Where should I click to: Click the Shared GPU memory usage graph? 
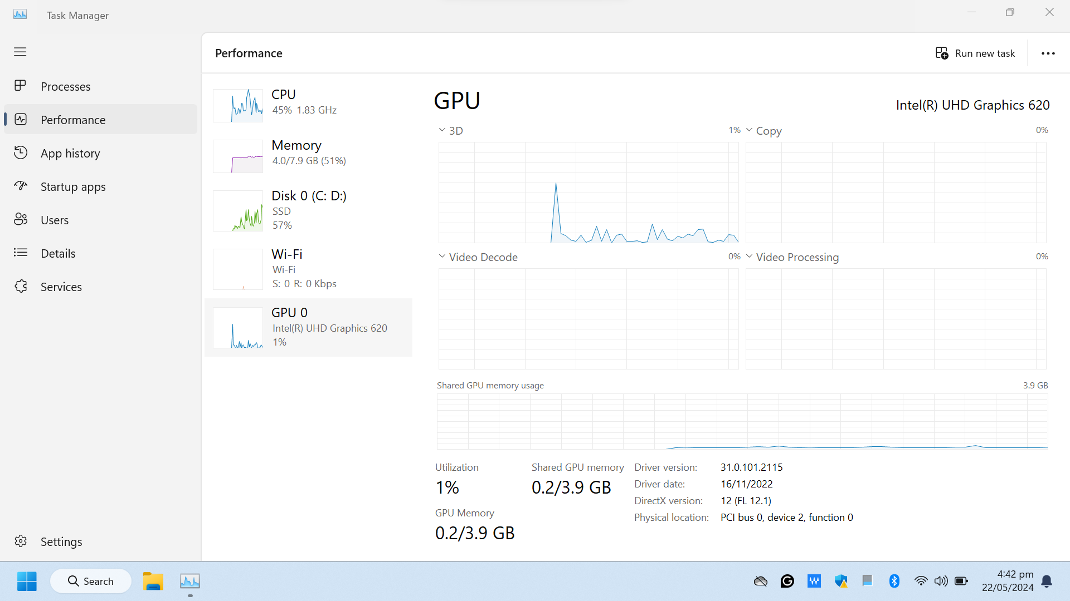click(x=742, y=421)
